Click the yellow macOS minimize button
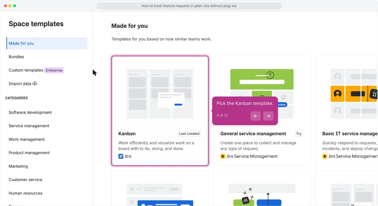The height and width of the screenshot is (206, 378). point(10,6)
